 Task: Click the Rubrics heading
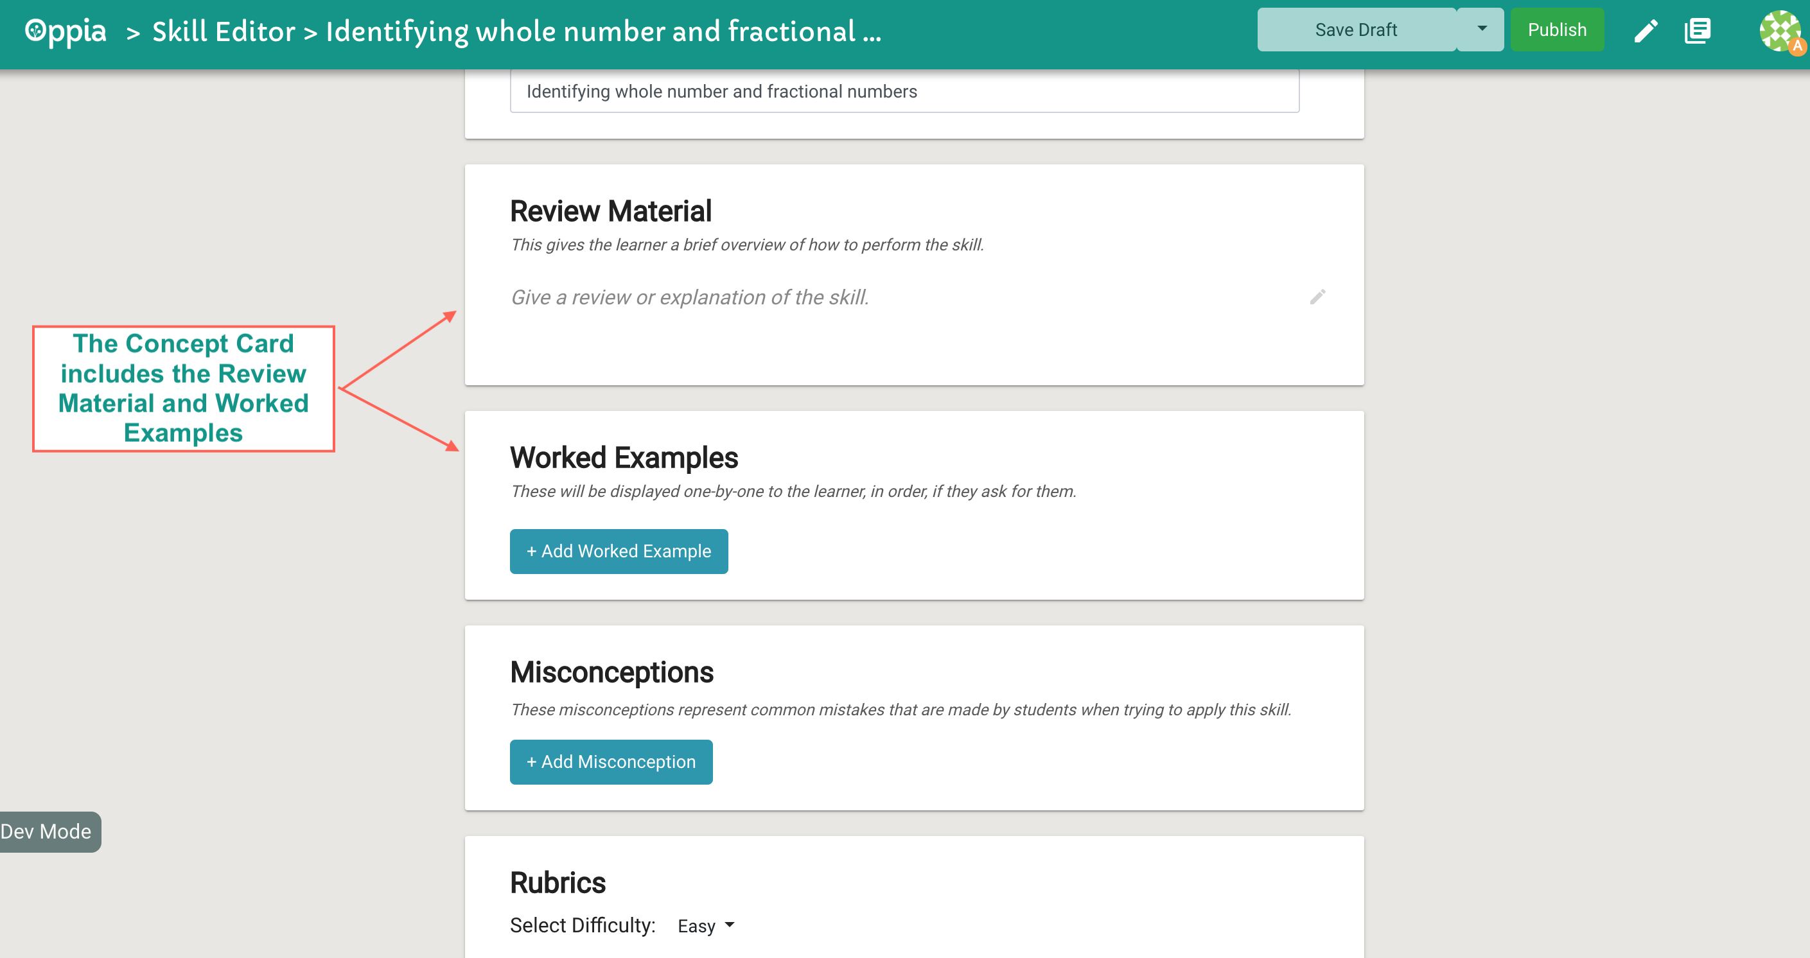pos(558,883)
